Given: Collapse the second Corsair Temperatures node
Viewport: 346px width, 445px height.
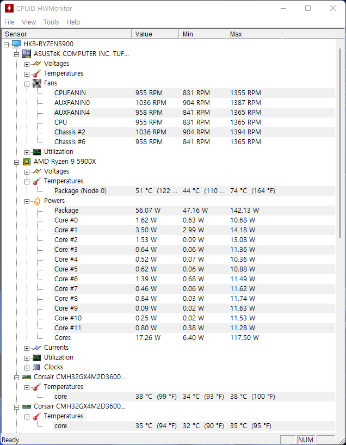Looking at the screenshot, I should (27, 417).
